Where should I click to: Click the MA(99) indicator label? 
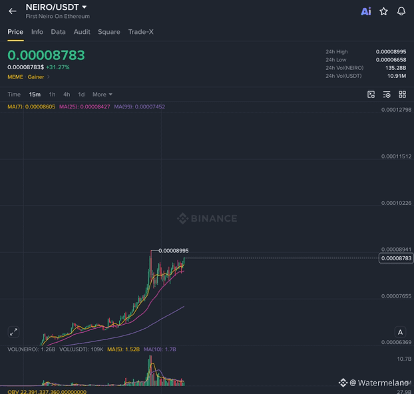click(x=139, y=106)
